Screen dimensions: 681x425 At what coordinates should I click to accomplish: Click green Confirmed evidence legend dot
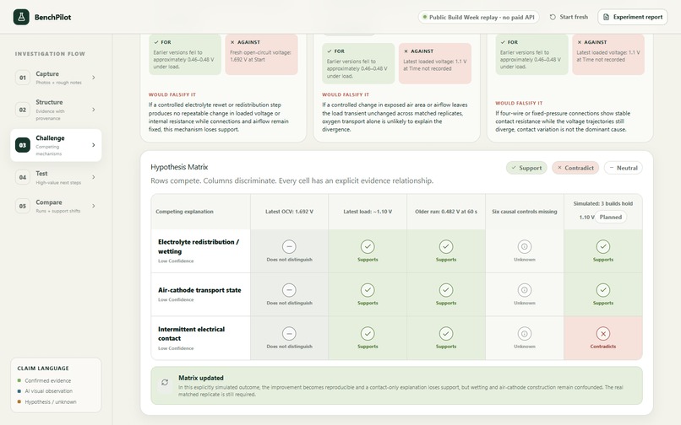coord(19,380)
